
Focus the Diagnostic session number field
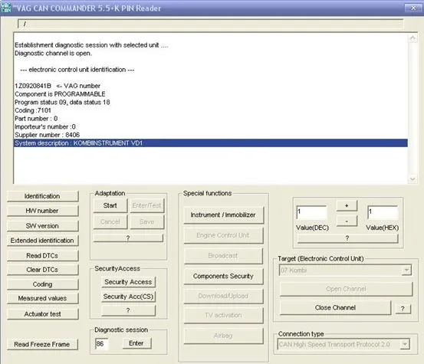pyautogui.click(x=101, y=343)
